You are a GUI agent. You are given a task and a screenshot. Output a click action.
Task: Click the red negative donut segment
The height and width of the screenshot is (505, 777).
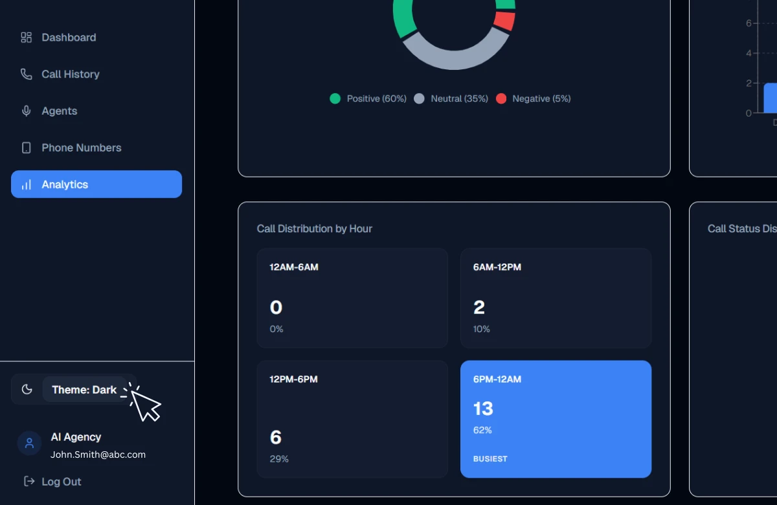pyautogui.click(x=504, y=20)
